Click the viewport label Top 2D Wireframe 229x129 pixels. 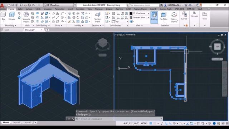tap(125, 35)
